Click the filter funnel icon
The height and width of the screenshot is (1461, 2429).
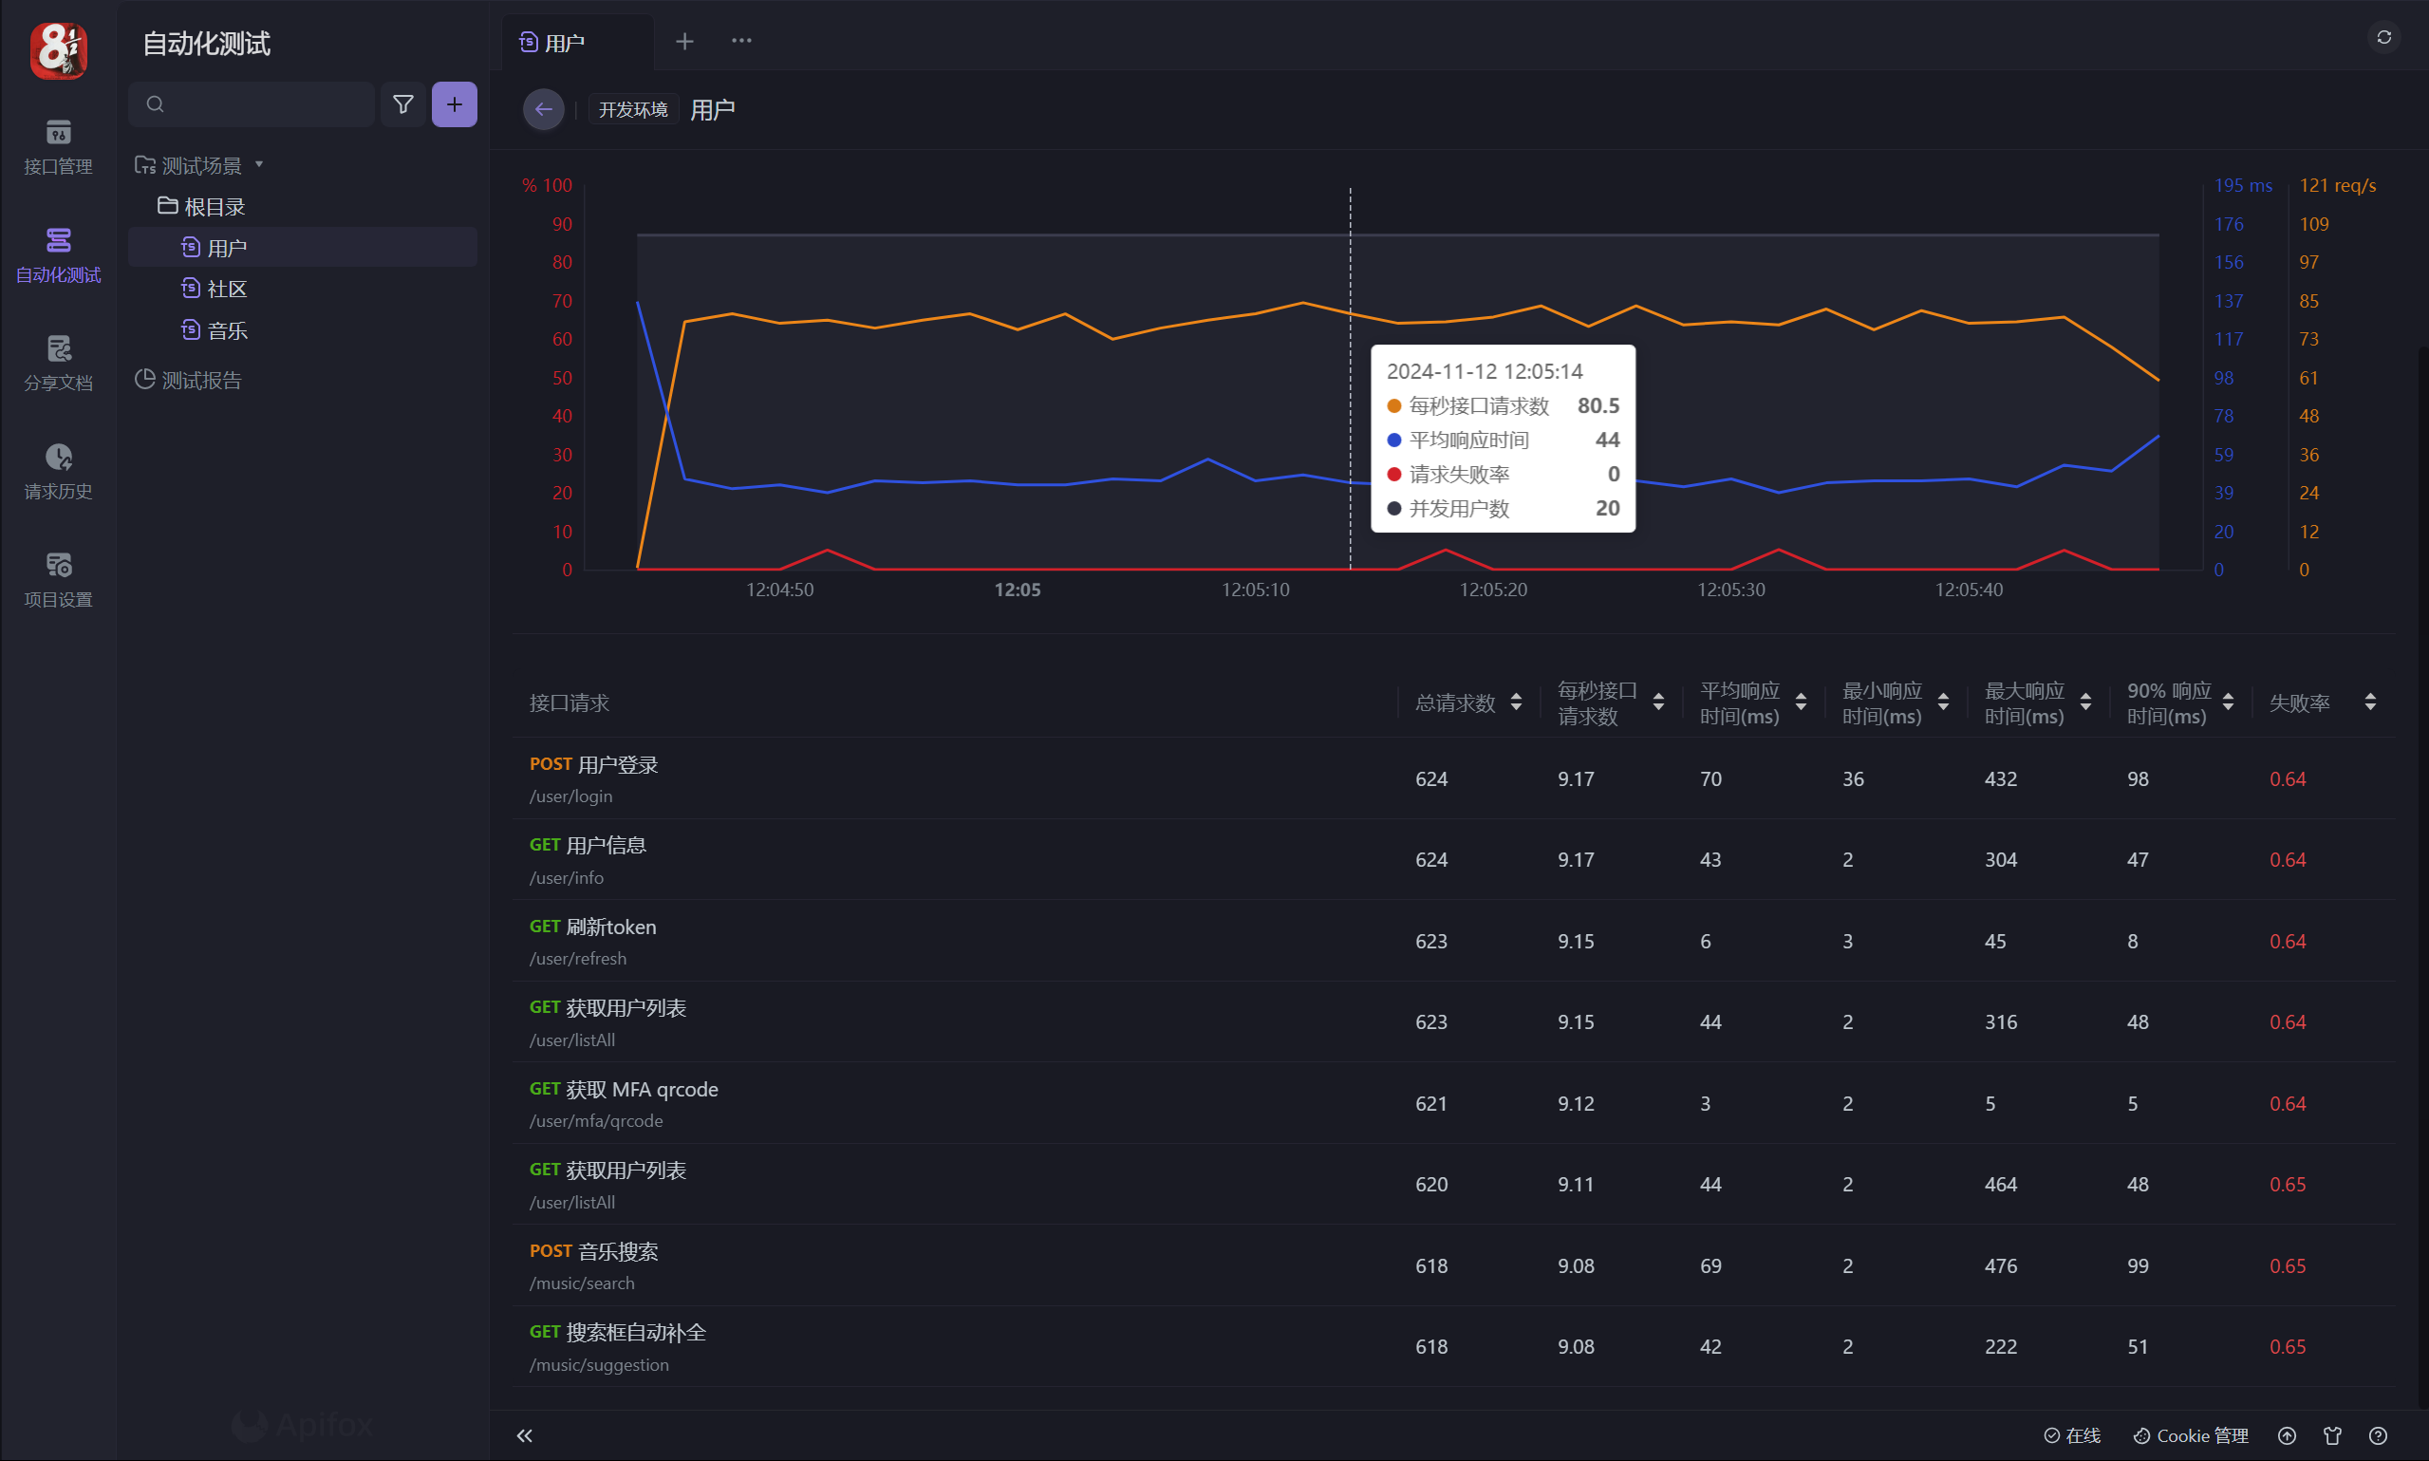pyautogui.click(x=402, y=104)
